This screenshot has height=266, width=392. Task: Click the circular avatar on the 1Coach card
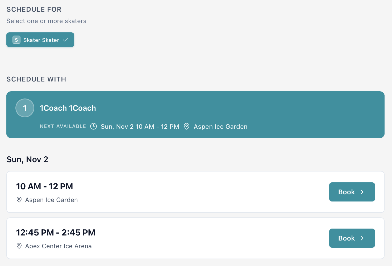pyautogui.click(x=25, y=108)
